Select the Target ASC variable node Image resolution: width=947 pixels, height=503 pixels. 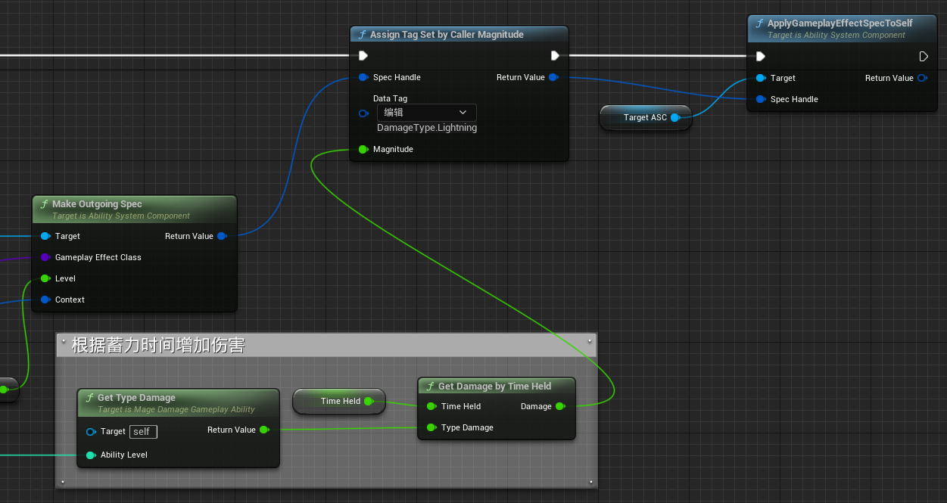(645, 117)
